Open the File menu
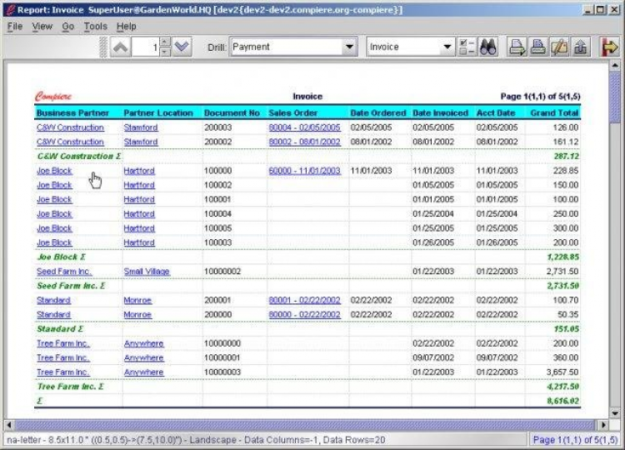Viewport: 625px width, 450px height. [x=15, y=27]
